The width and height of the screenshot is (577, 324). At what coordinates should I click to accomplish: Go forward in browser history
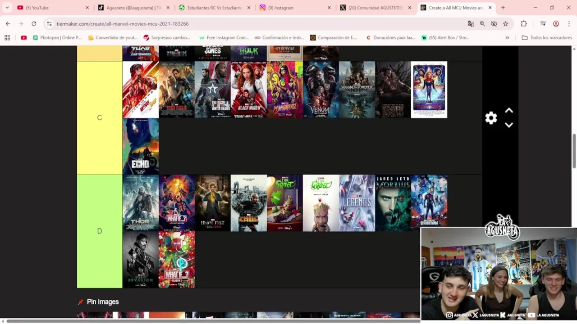[x=21, y=24]
